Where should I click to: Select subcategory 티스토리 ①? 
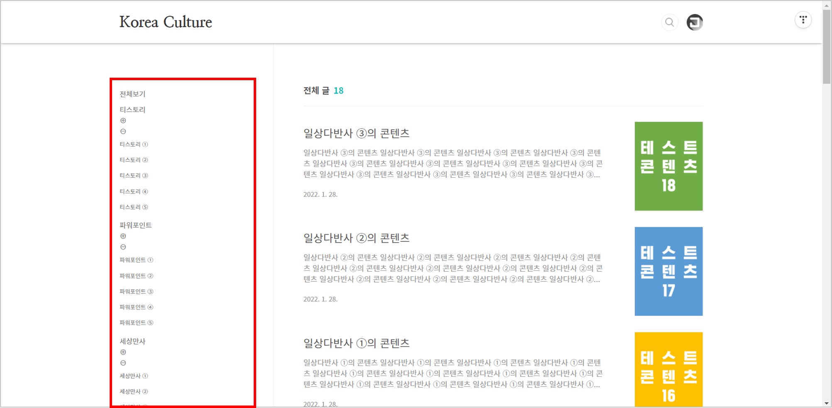pos(134,144)
